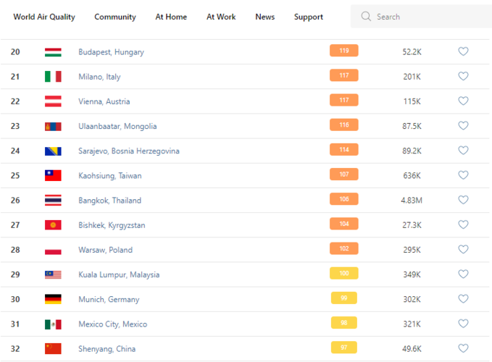Open Sarajevo, Bosnia Herzegovina link
Viewport: 492px width, 362px height.
pyautogui.click(x=129, y=151)
